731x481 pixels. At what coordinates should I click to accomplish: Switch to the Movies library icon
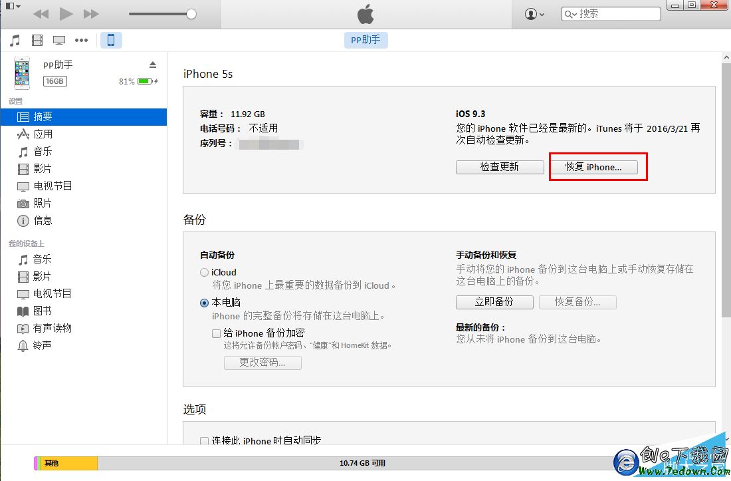pyautogui.click(x=37, y=40)
